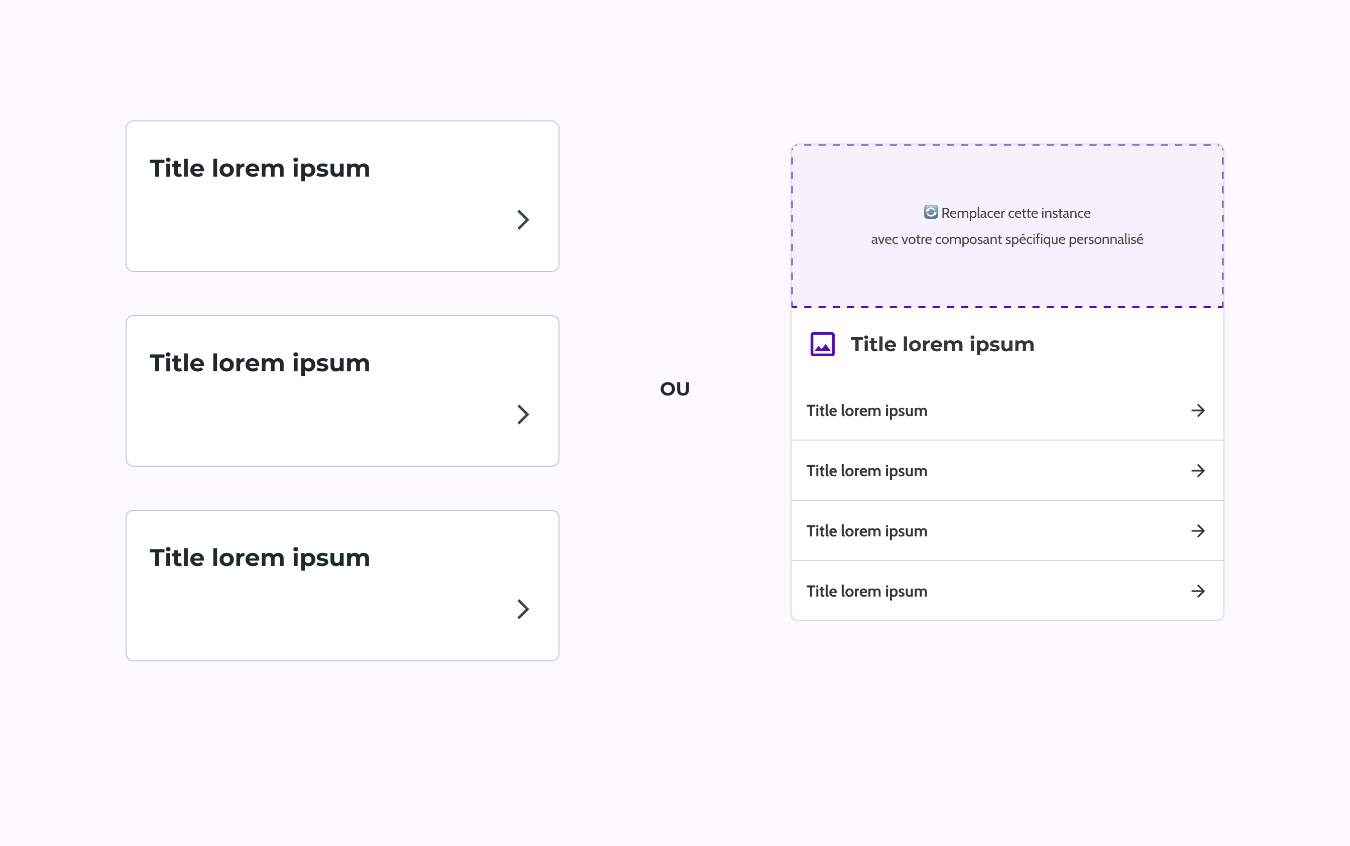Open the second list row title text
This screenshot has width=1350, height=846.
[867, 471]
